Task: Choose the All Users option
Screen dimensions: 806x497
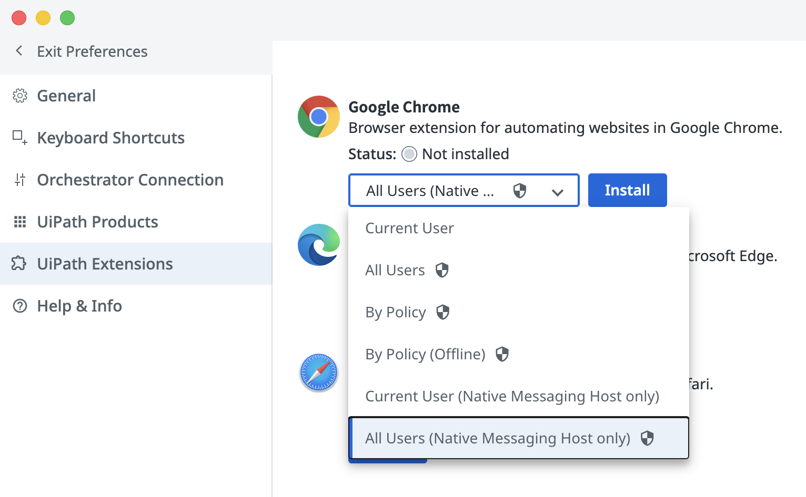Action: [x=519, y=270]
